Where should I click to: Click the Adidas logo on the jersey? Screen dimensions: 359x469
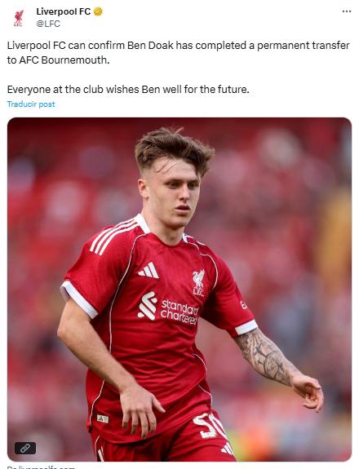click(x=148, y=270)
